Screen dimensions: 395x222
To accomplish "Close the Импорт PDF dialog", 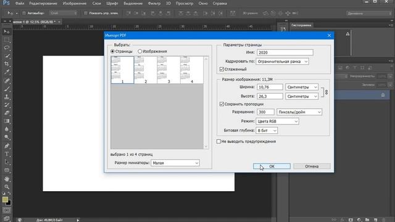I will click(x=329, y=36).
